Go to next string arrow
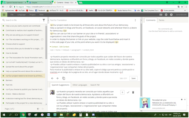Image resolution: width=189 pixels, height=118 pixels. coord(57,78)
